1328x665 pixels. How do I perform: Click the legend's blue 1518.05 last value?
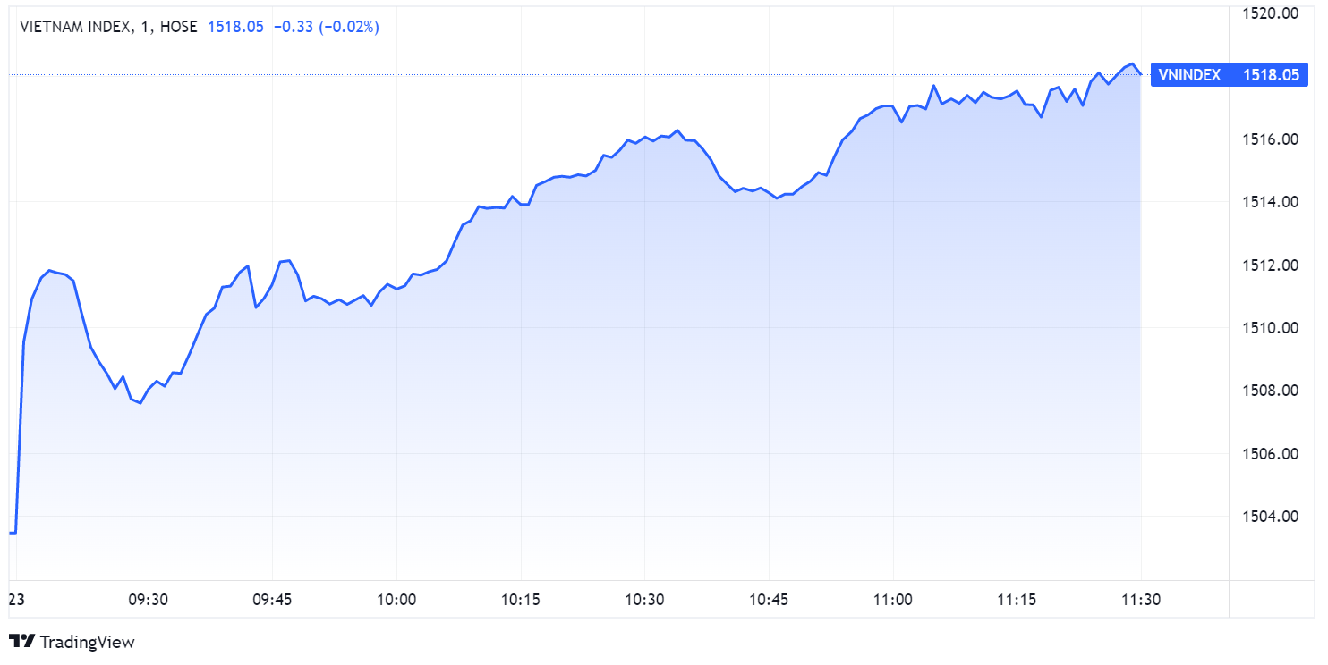click(235, 27)
